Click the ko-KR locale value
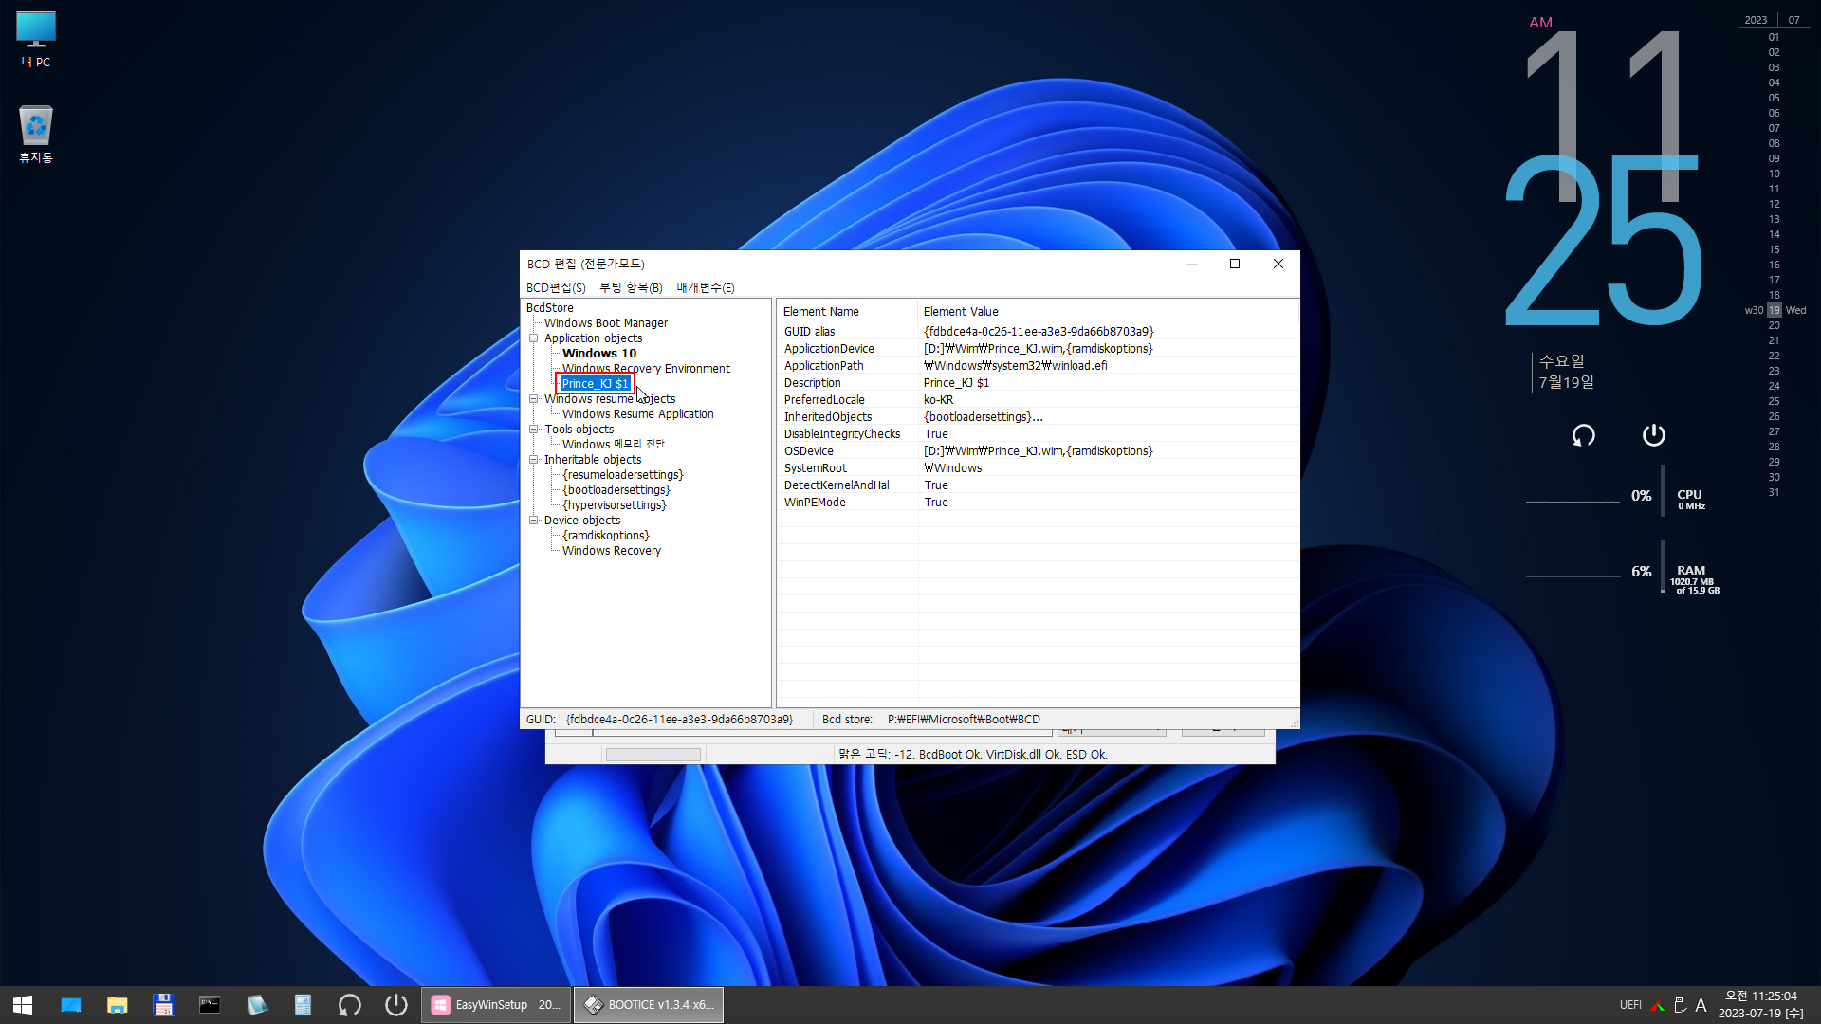Viewport: 1821px width, 1024px height. pos(939,400)
